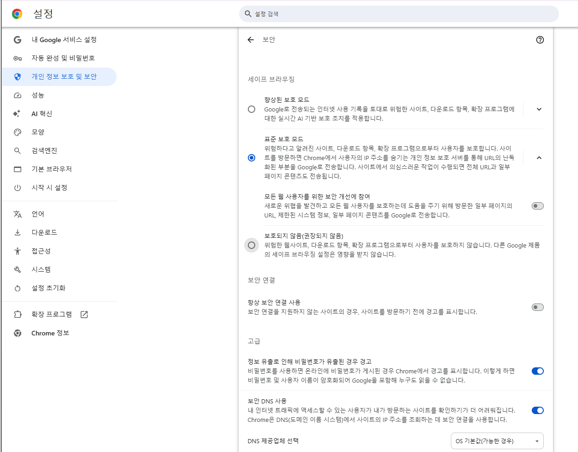Go to 모양 settings section
Viewport: 578px width, 452px height.
59,132
